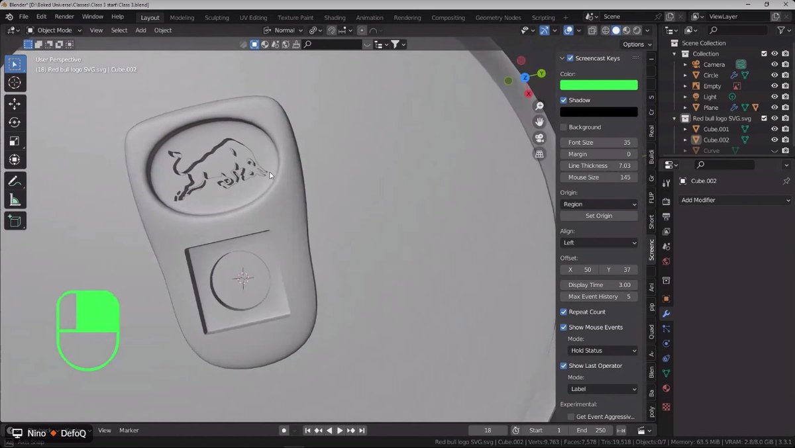
Task: Play the animation forward
Action: pos(340,431)
